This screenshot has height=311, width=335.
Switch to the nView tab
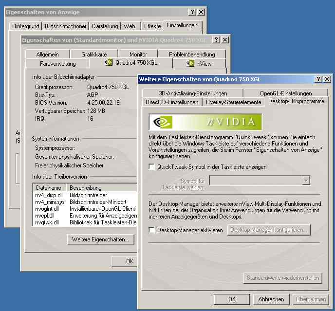coord(199,63)
